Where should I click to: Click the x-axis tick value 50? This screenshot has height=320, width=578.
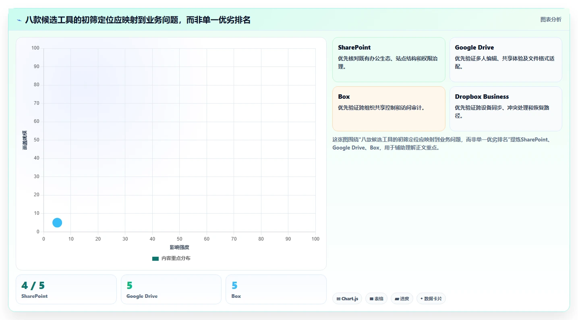[180, 239]
